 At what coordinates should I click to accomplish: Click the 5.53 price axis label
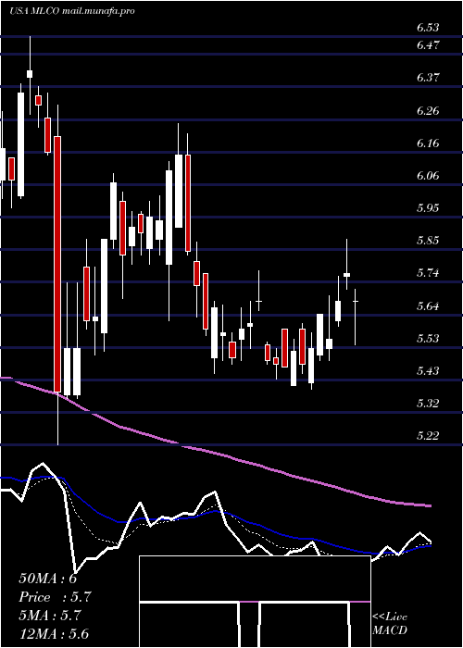click(x=428, y=339)
